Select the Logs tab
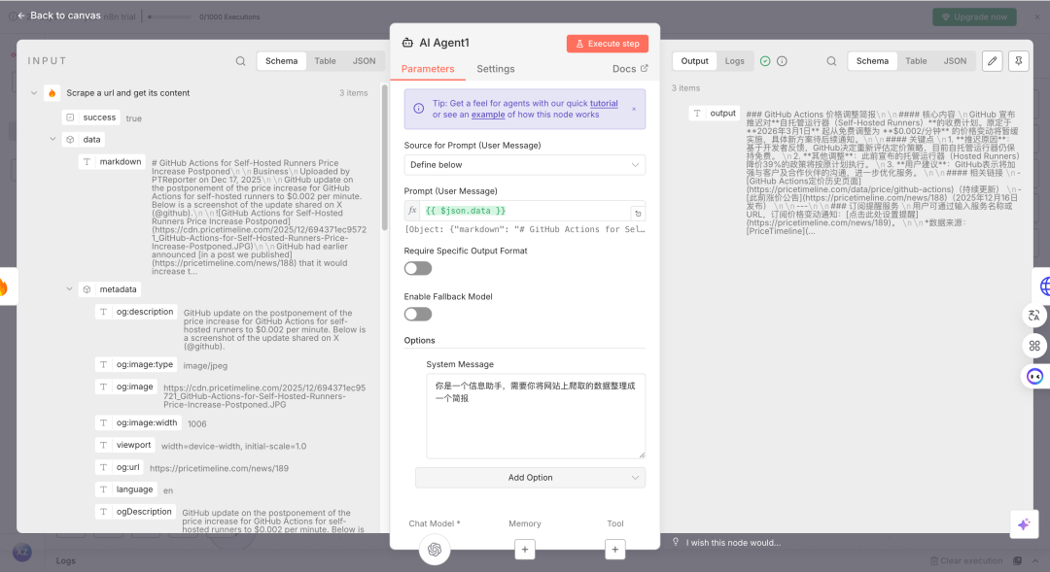Viewport: 1050px width, 572px height. click(x=735, y=61)
